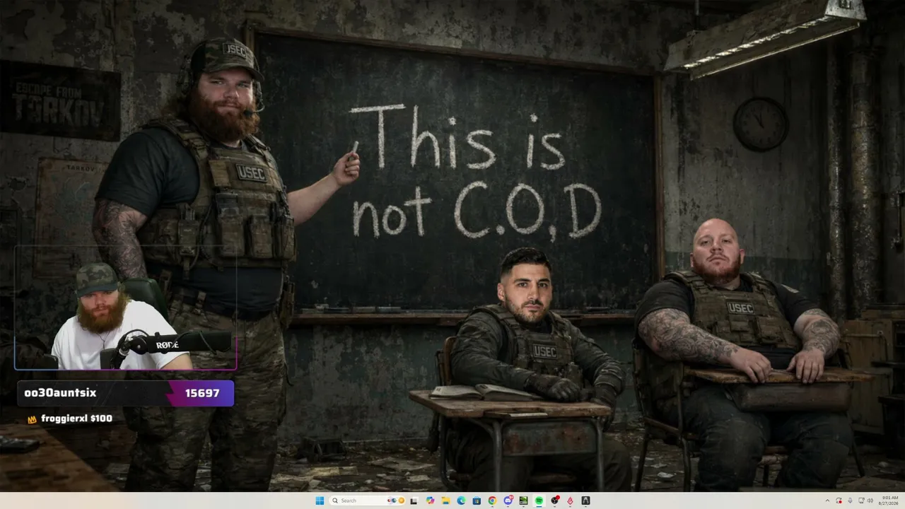Image resolution: width=905 pixels, height=509 pixels.
Task: Switch to Google Chrome on the taskbar
Action: click(492, 501)
